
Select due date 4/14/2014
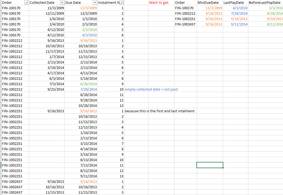pos(81,149)
